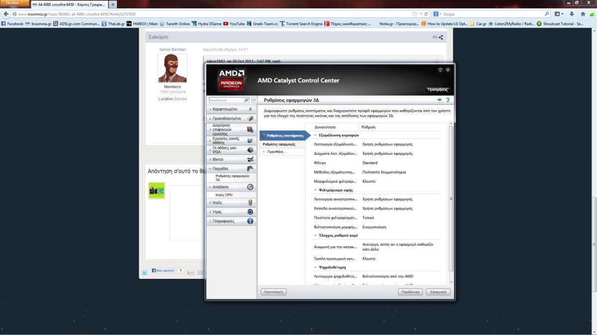Click the AMD Radeon Graphics logo

pos(232,80)
